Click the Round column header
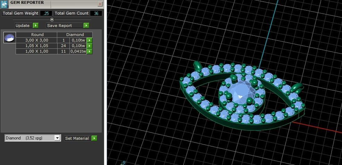The image size is (342, 165). [36, 35]
